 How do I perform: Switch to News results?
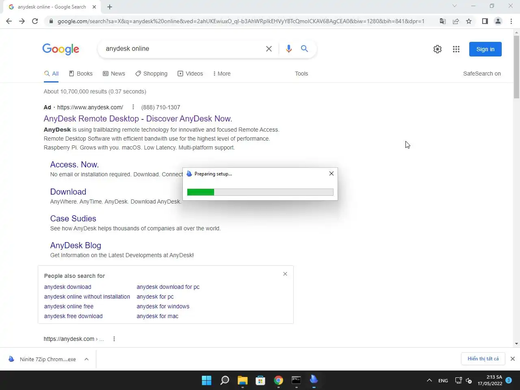pyautogui.click(x=114, y=74)
